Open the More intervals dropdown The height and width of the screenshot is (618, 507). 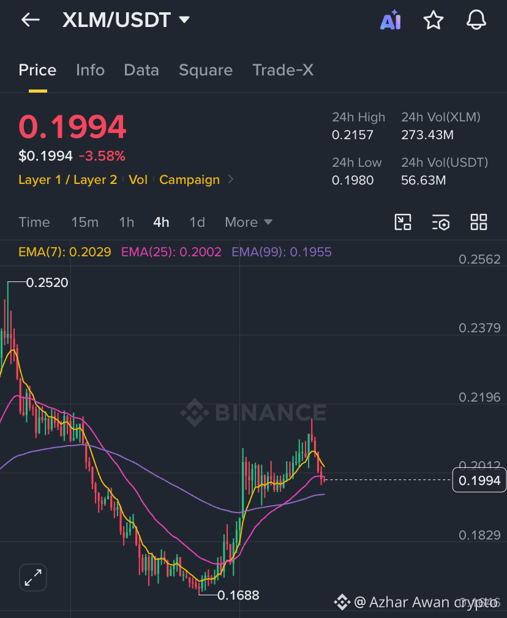click(249, 223)
